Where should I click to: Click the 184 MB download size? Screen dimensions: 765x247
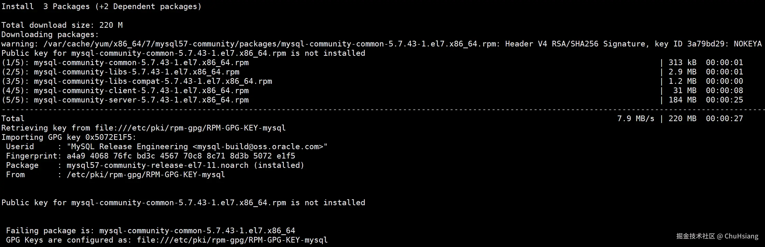tap(682, 100)
